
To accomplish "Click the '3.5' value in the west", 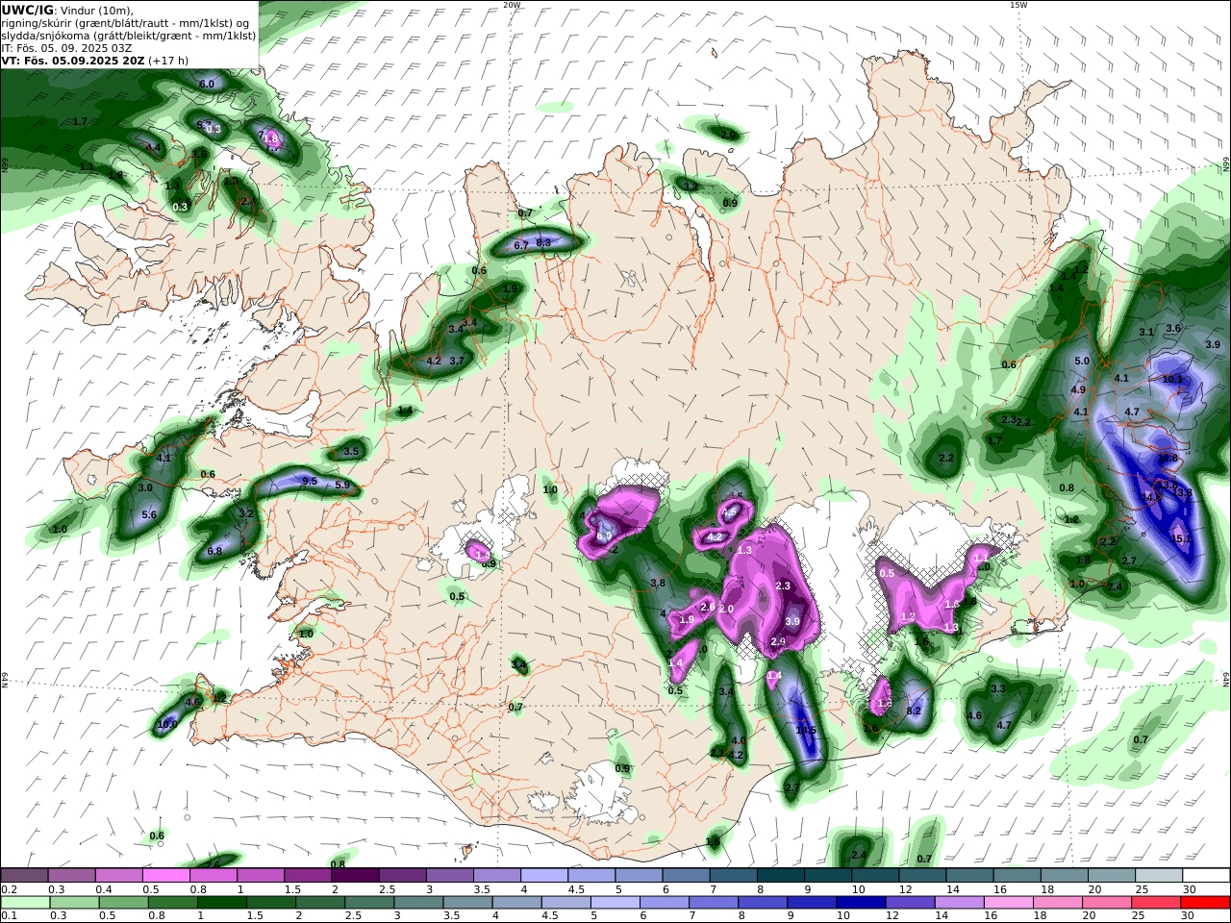I will (351, 452).
